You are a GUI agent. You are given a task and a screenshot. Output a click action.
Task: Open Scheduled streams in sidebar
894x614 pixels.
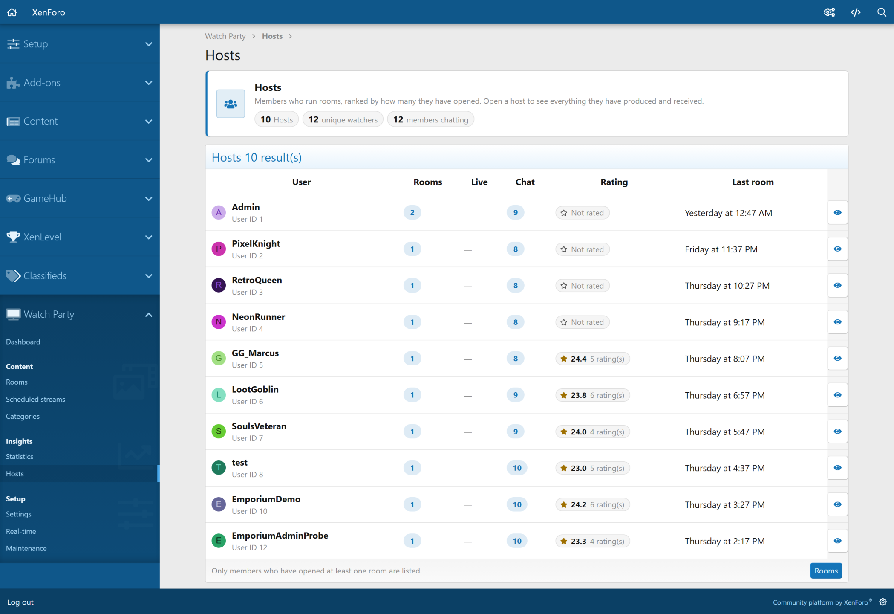[x=35, y=399]
